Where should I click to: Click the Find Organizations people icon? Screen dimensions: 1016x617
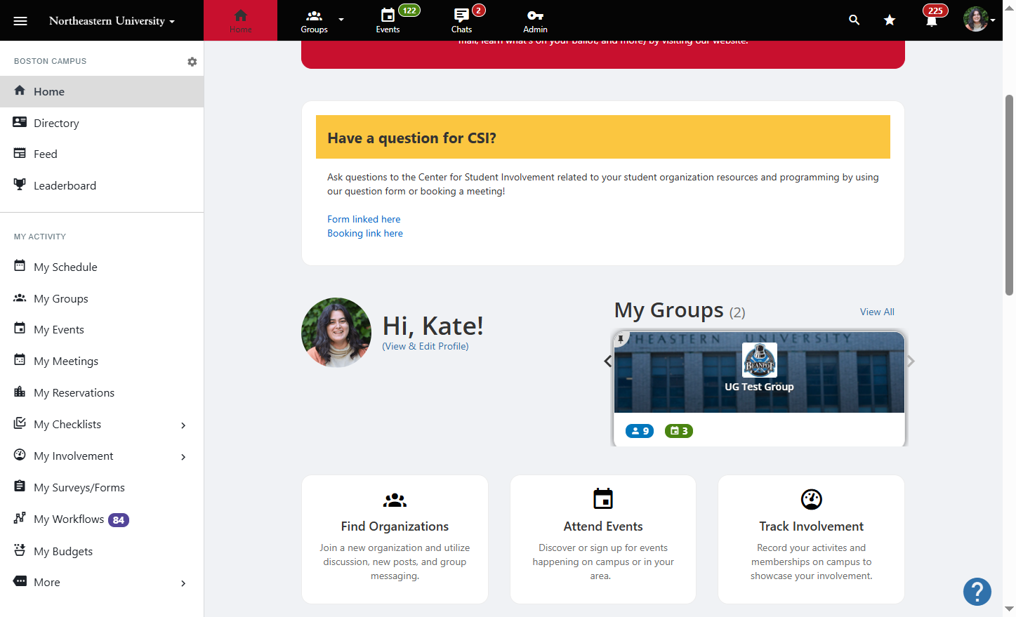(x=395, y=500)
